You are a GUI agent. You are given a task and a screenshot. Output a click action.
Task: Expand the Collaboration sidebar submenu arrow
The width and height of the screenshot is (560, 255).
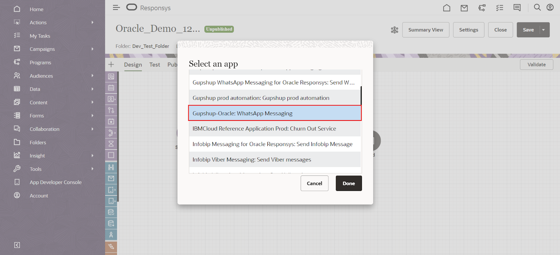point(92,129)
